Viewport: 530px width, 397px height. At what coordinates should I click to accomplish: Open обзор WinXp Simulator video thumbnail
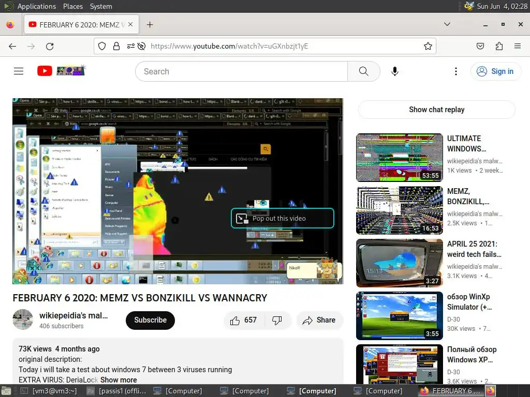(x=400, y=316)
